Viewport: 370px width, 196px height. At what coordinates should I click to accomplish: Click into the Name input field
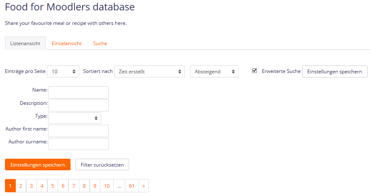click(x=78, y=92)
